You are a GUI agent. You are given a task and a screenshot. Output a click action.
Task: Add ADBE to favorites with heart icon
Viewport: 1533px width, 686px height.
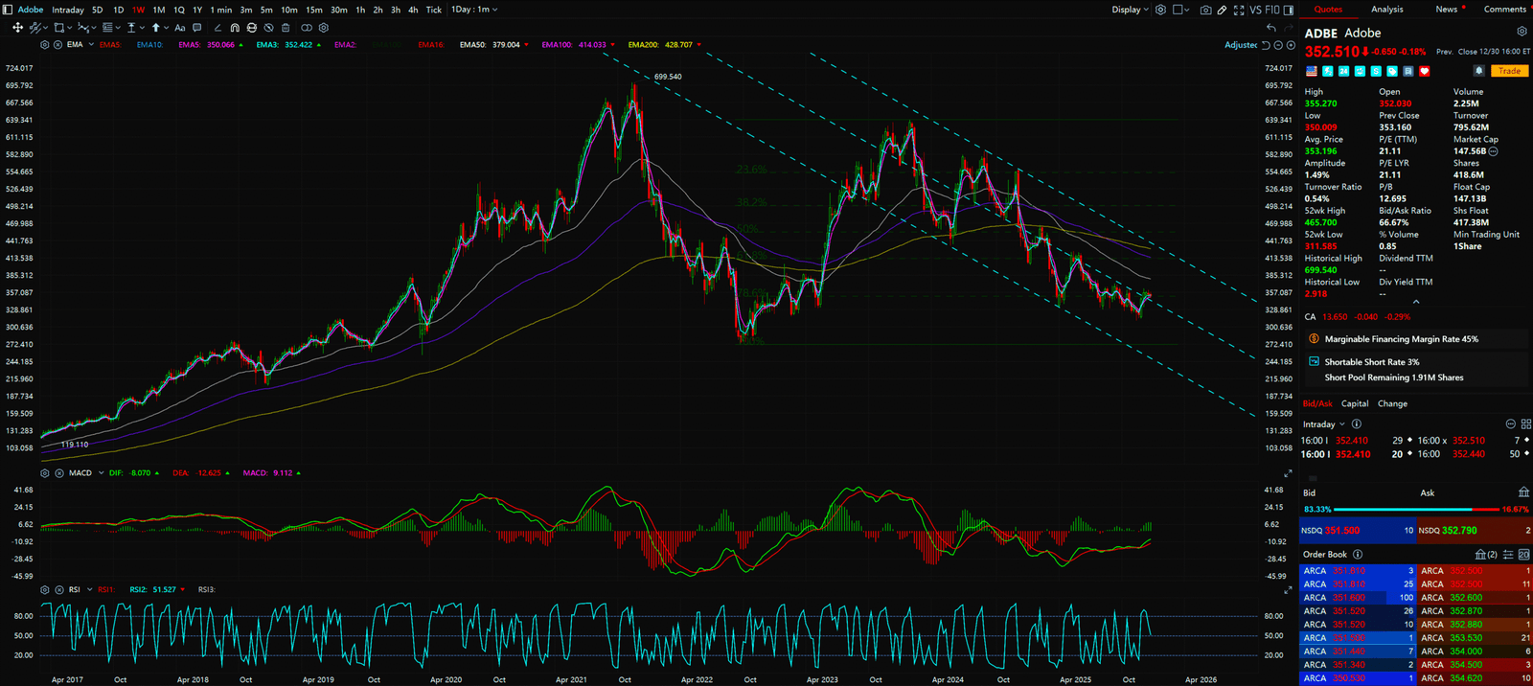click(x=1425, y=71)
